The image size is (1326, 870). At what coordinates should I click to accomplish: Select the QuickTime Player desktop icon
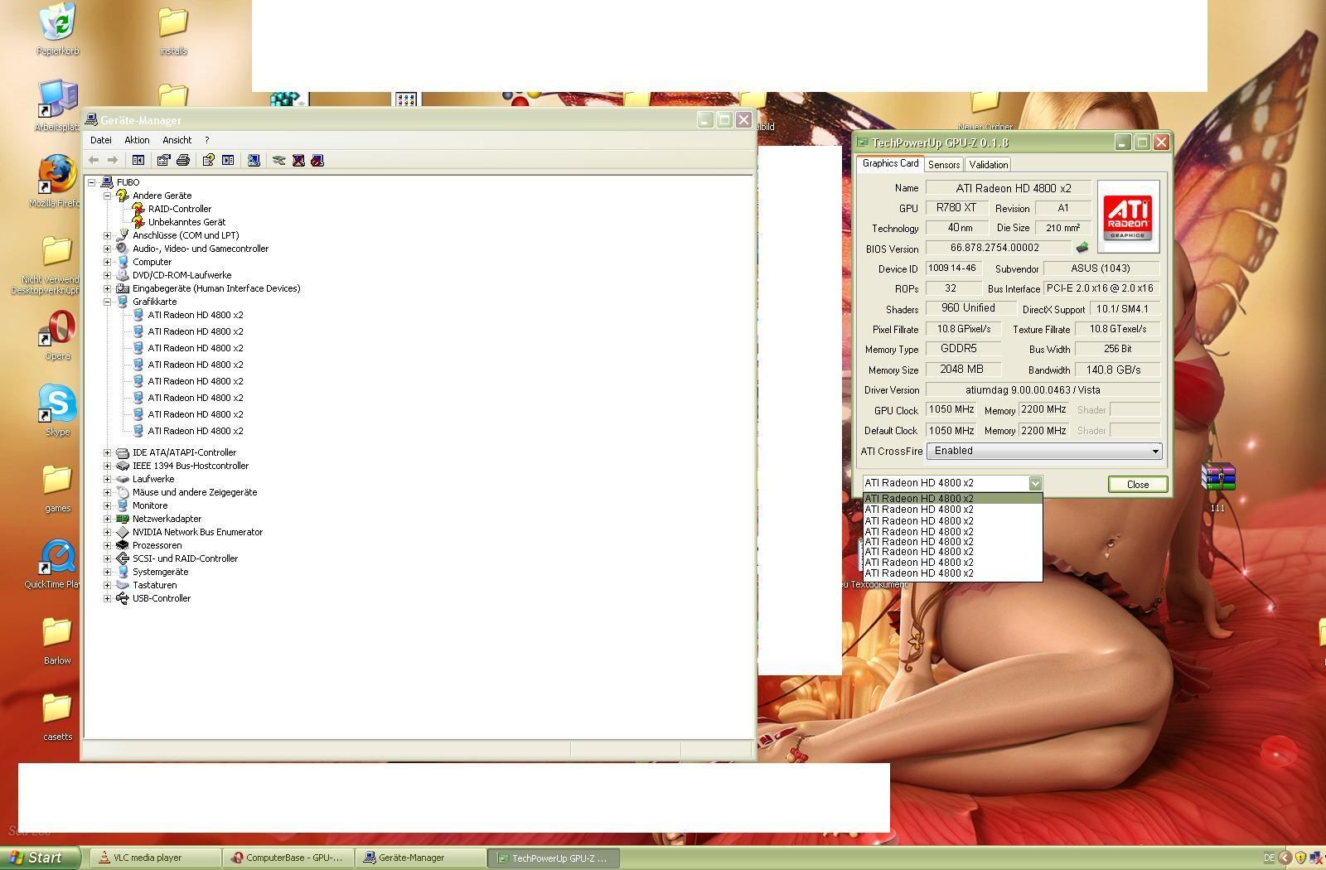(x=57, y=563)
